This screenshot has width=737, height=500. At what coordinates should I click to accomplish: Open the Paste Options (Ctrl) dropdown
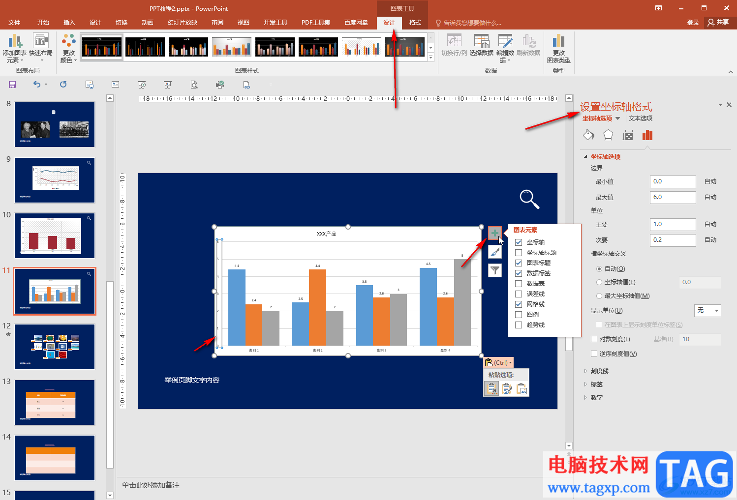click(498, 363)
